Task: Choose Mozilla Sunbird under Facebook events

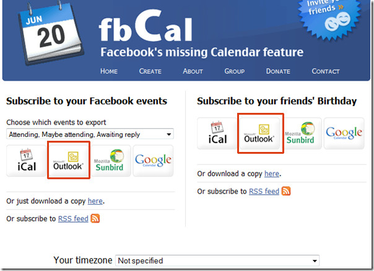Action: [x=111, y=161]
